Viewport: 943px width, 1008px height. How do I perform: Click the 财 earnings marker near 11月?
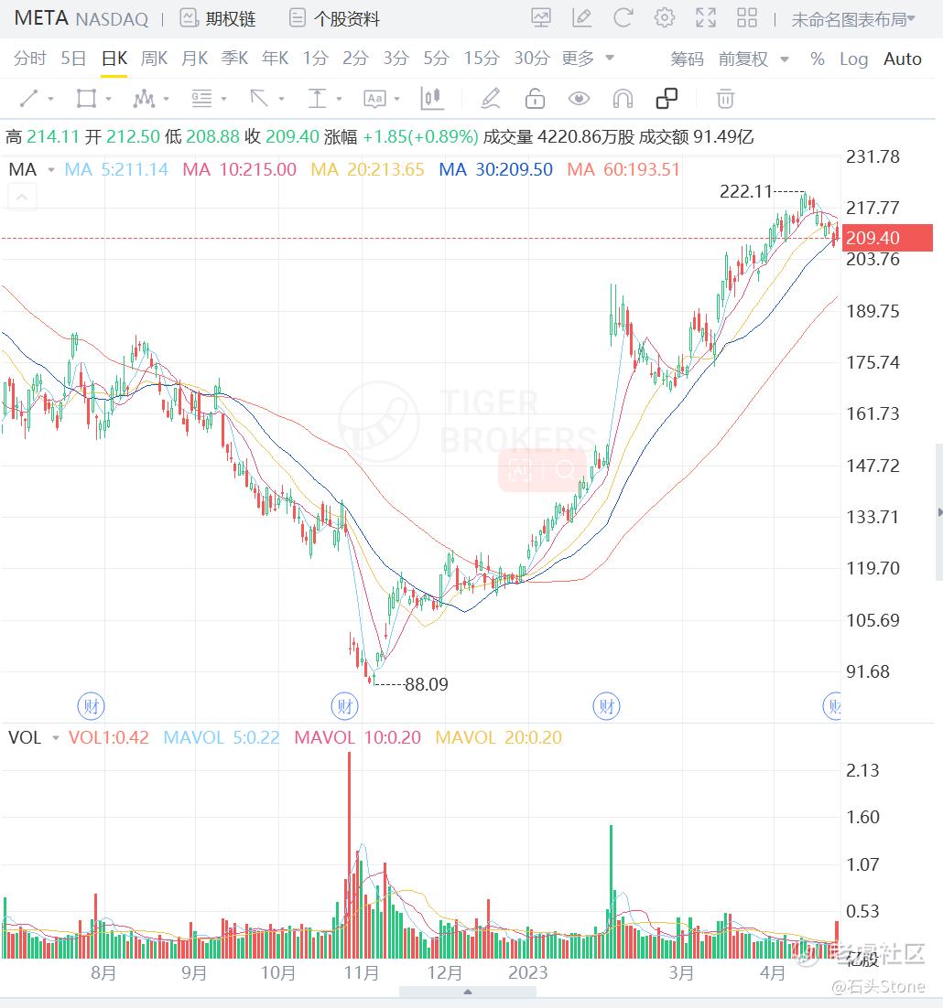click(x=345, y=706)
